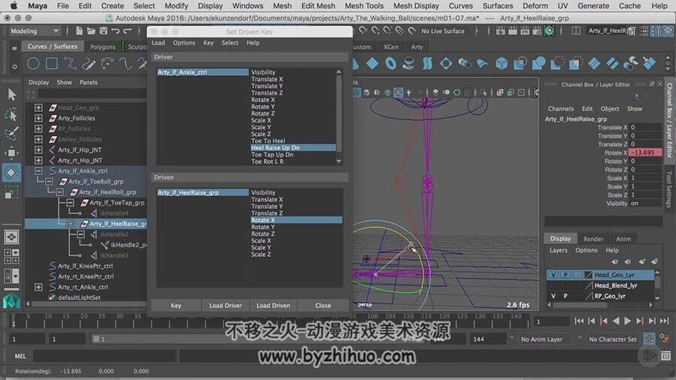Activate the Scale tool

pyautogui.click(x=11, y=192)
